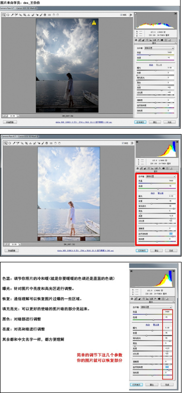182x393 pixels.
Task: Open the 白平衡 dropdown inside the red-outlined panel
Action: 161,176
